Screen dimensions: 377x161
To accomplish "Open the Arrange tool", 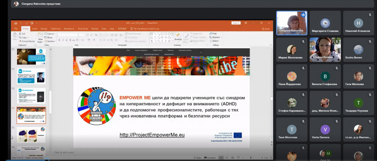I will (x=178, y=37).
